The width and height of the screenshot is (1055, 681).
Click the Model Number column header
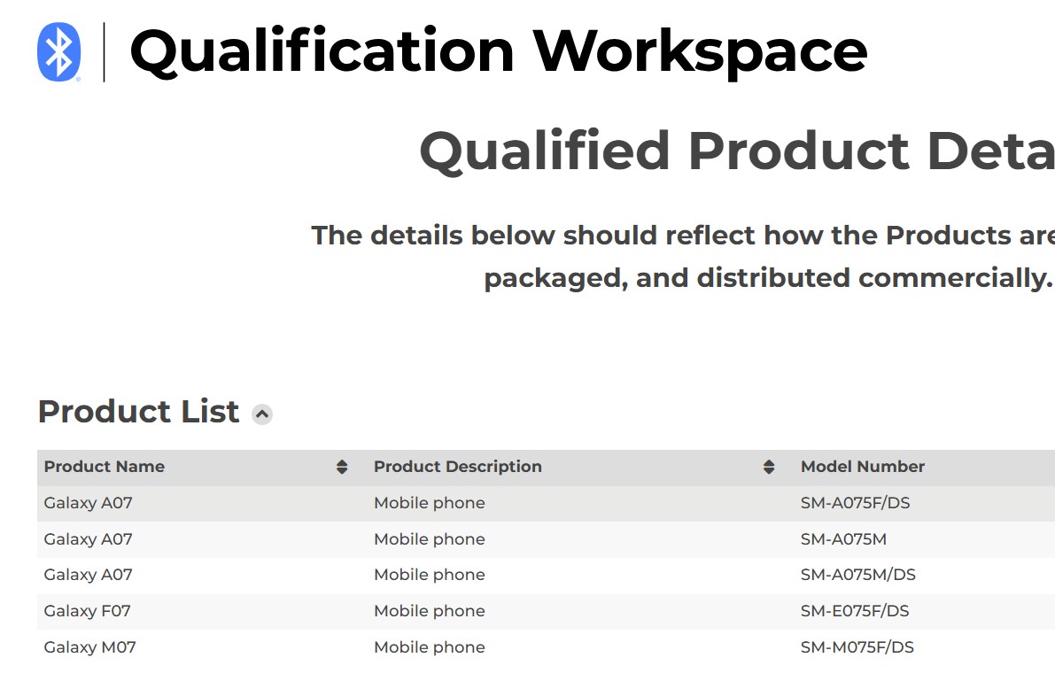[x=863, y=467]
